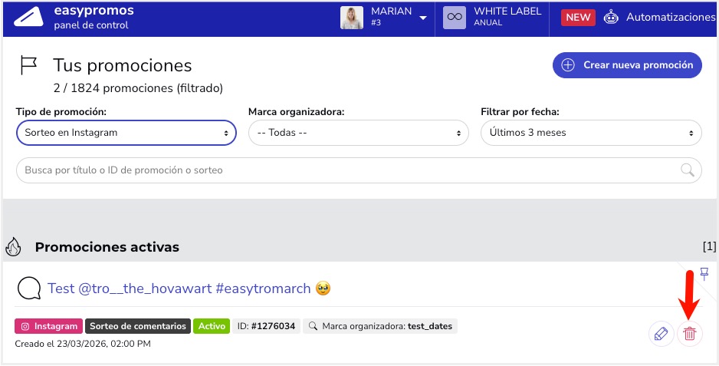This screenshot has width=719, height=366.
Task: Click the search magnifier icon
Action: click(x=687, y=170)
